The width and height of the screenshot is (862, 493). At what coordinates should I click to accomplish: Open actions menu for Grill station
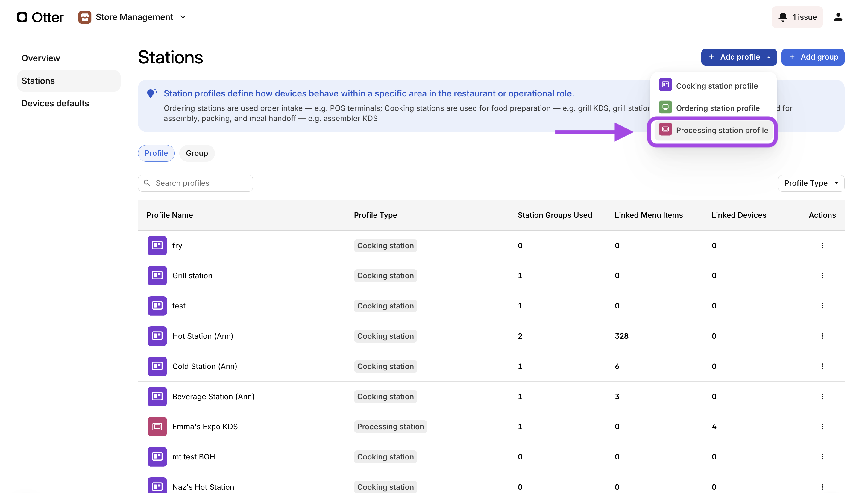822,276
